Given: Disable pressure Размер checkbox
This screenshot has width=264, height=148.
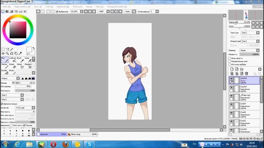Looking at the screenshot, I should coord(24,125).
